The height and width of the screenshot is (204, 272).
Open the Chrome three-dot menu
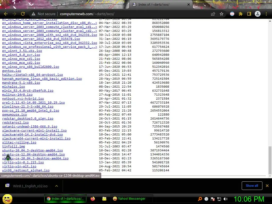click(266, 14)
